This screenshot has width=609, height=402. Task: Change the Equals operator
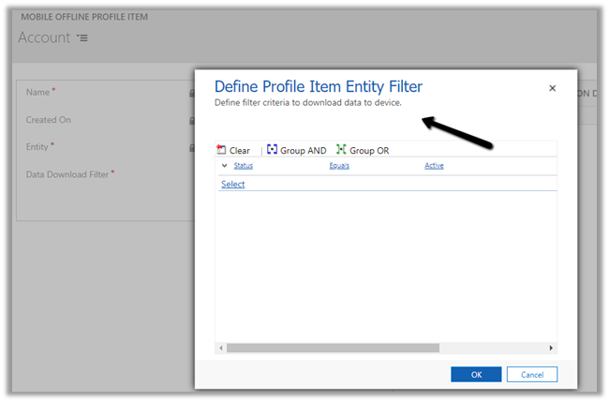point(339,166)
